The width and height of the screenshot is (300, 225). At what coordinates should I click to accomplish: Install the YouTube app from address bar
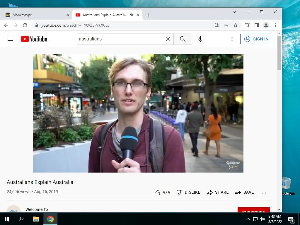[x=217, y=25]
